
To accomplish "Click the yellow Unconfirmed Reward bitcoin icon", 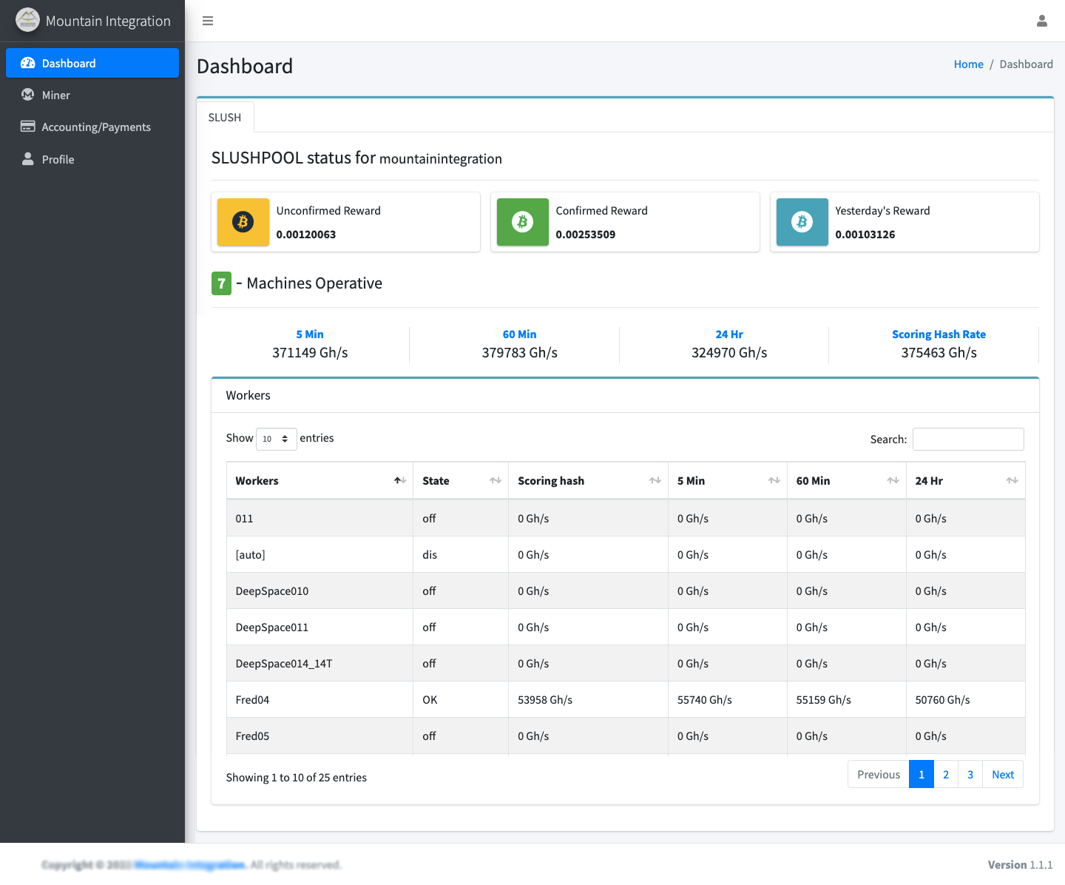I will click(x=243, y=222).
